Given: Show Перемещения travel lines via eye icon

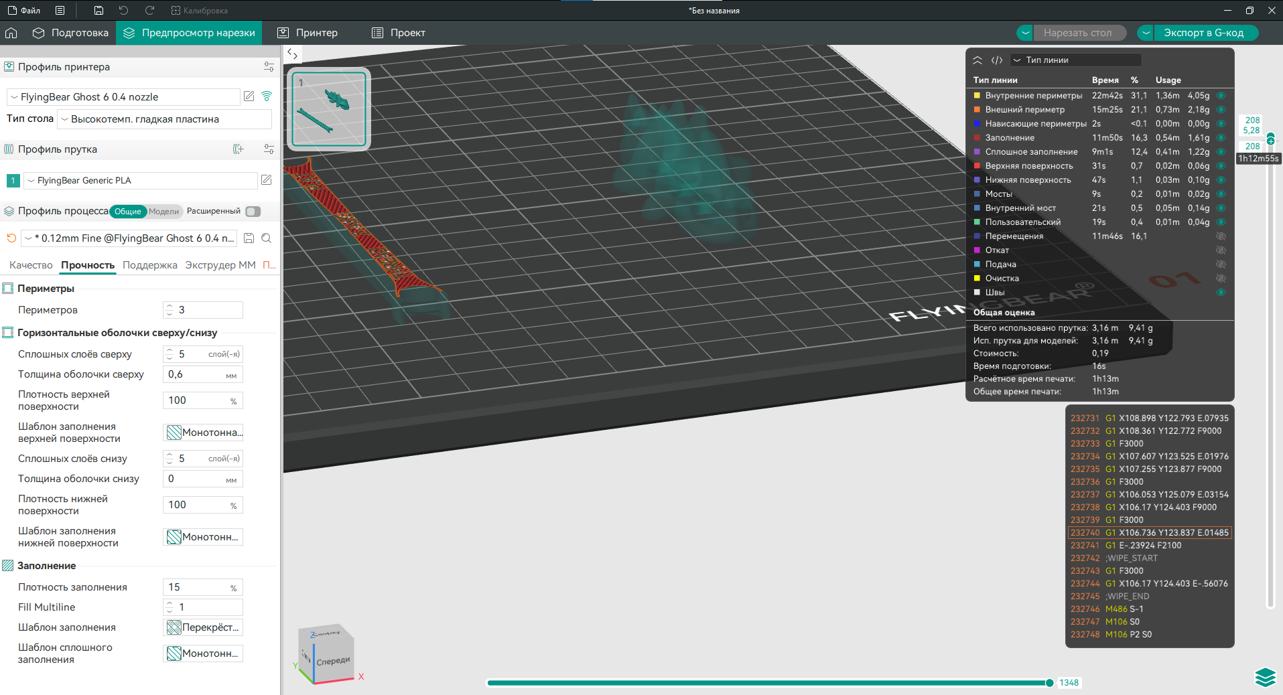Looking at the screenshot, I should 1221,236.
